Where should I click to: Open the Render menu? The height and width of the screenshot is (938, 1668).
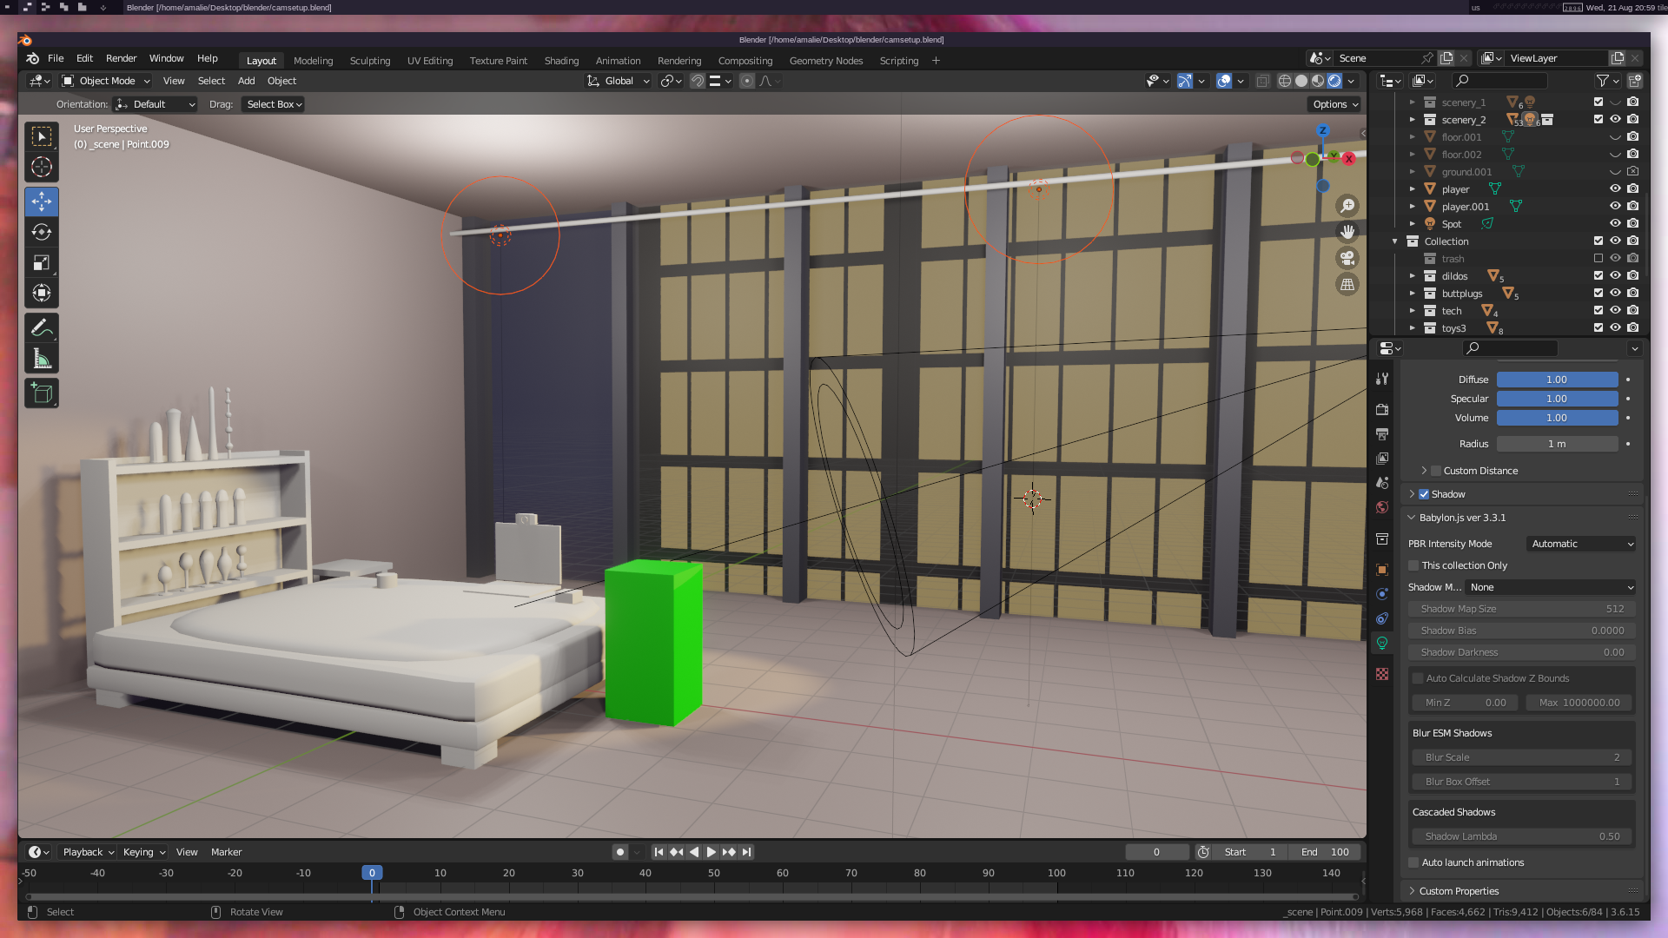pos(121,58)
